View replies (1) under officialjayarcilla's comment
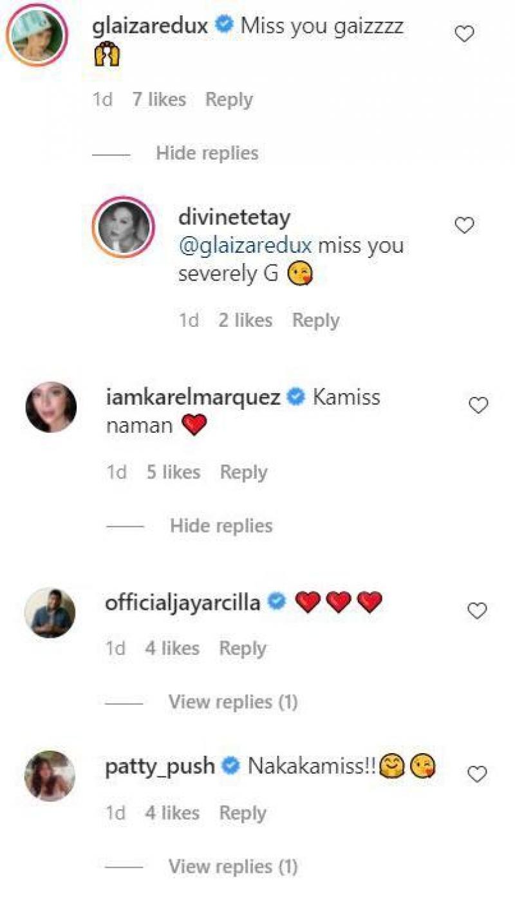 click(x=233, y=702)
